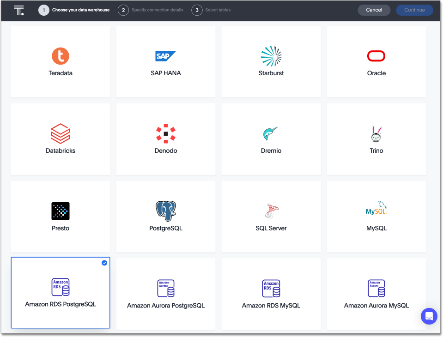Deselect the Amazon RDS PostgreSQL checkmark
The height and width of the screenshot is (337, 443).
[x=104, y=263]
